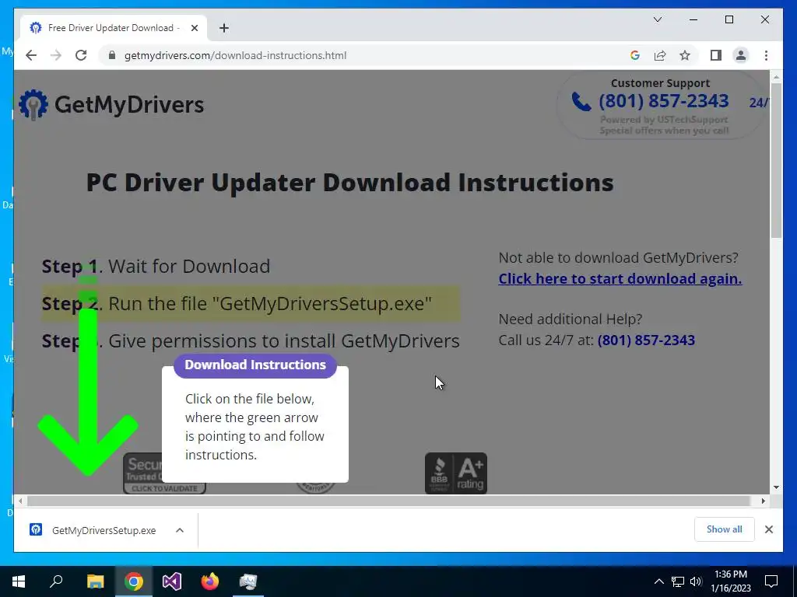Image resolution: width=797 pixels, height=597 pixels.
Task: Open the Chrome profile avatar
Action: click(x=741, y=55)
